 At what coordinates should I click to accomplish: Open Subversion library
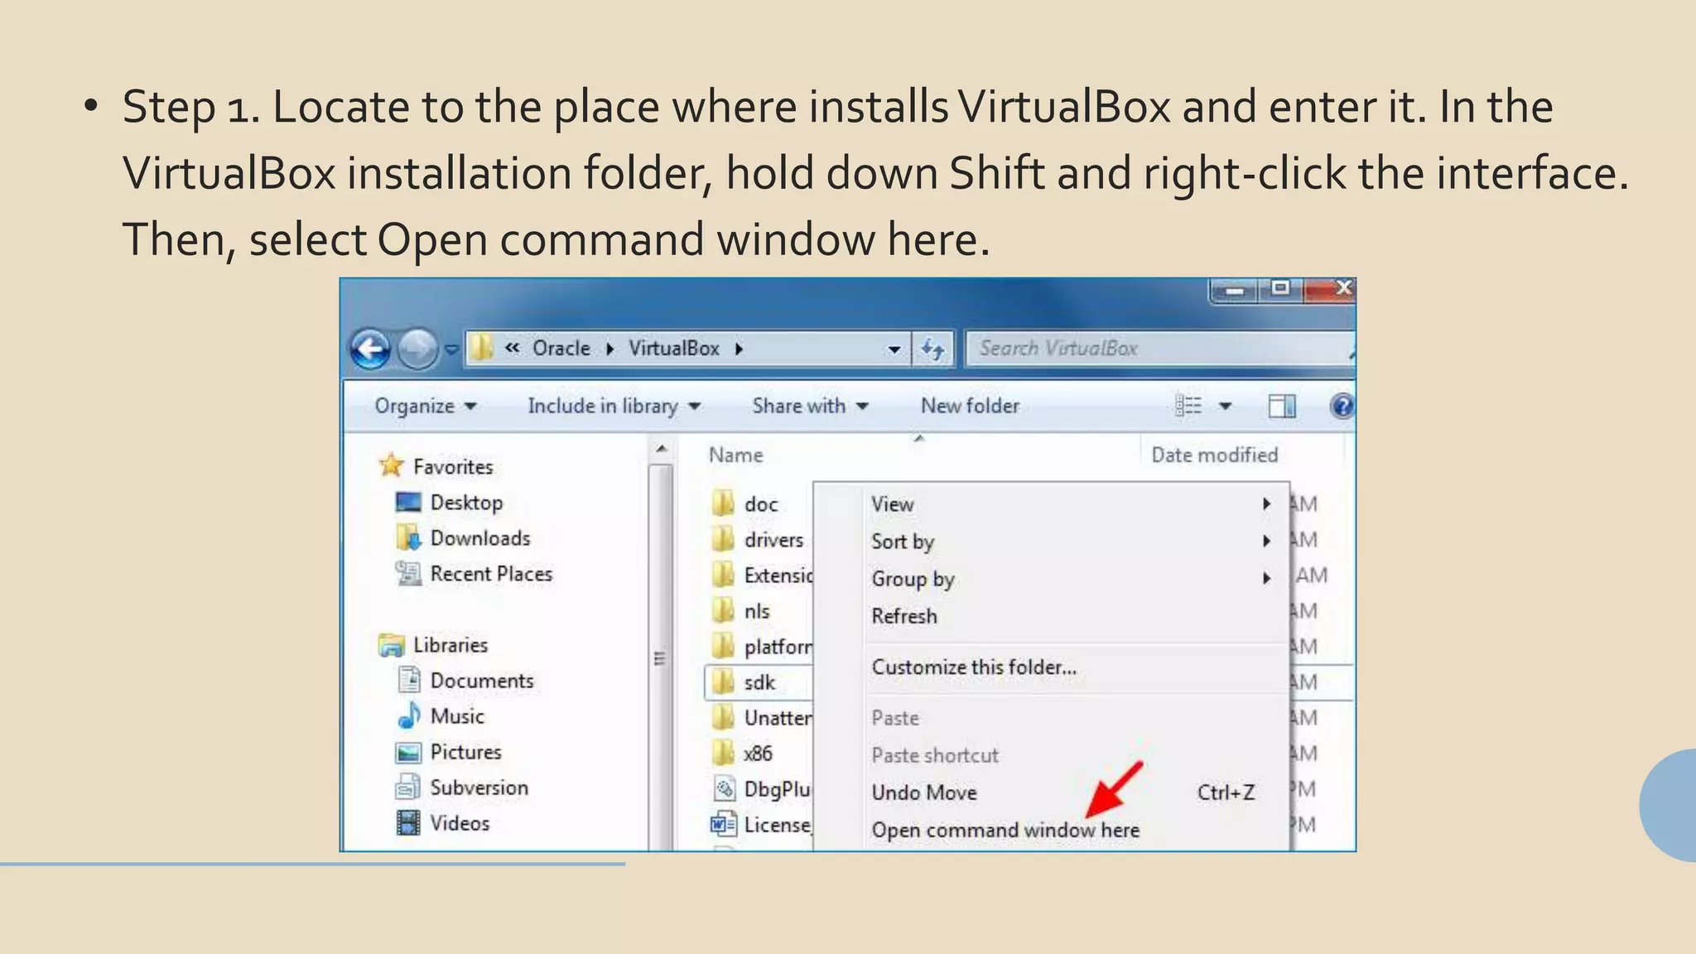pos(479,788)
